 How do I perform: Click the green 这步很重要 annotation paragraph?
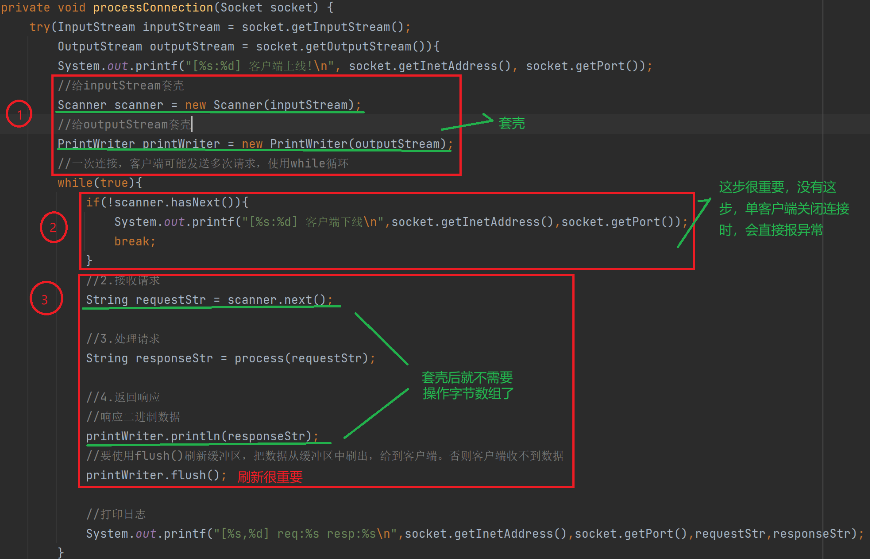(x=783, y=208)
